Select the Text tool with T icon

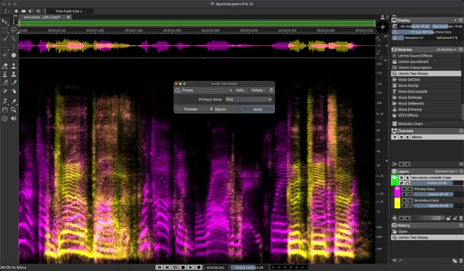(5, 102)
